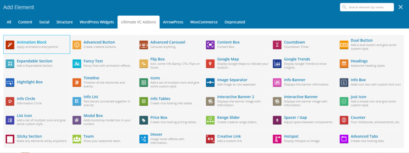409x153 pixels.
Task: Select the Counter icon
Action: (x=344, y=120)
